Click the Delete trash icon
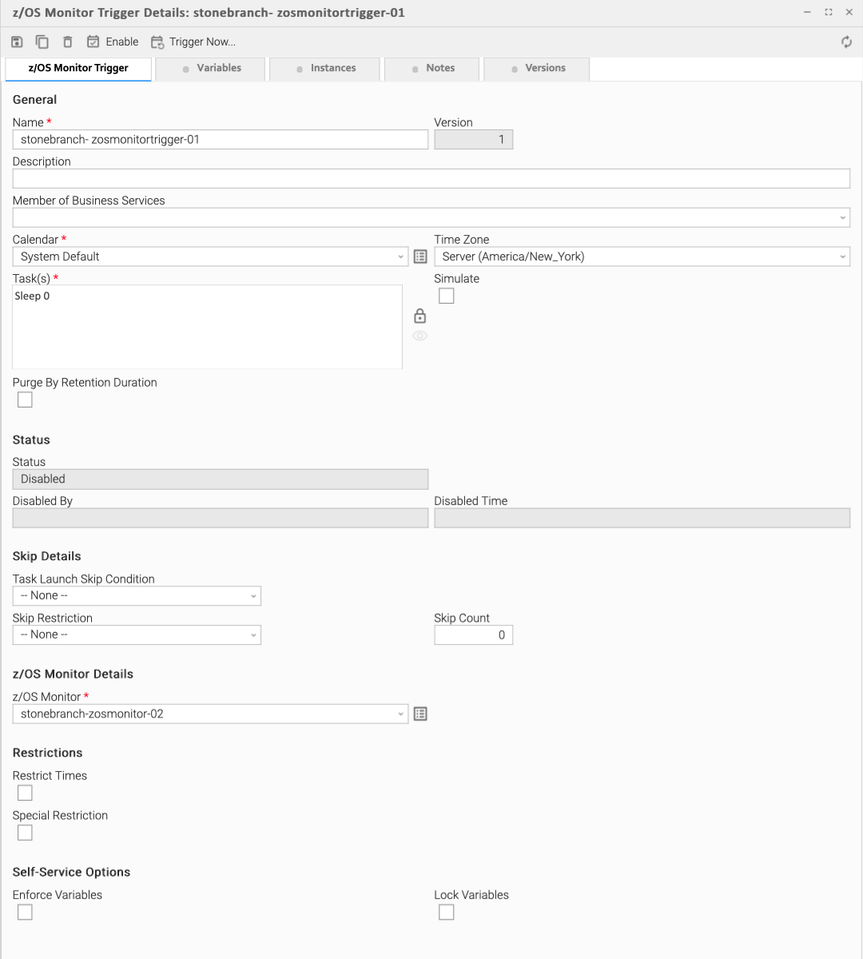The width and height of the screenshot is (863, 959). (68, 42)
